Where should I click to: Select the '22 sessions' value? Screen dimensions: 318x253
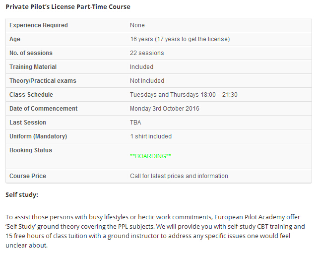pyautogui.click(x=147, y=53)
